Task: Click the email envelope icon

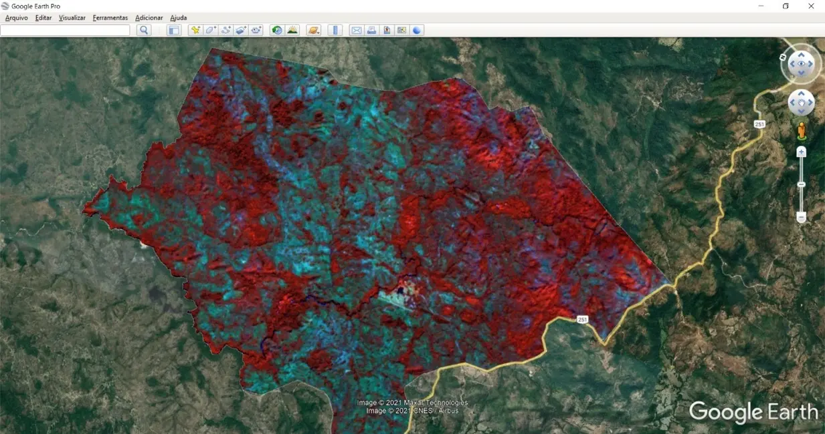Action: pos(357,30)
